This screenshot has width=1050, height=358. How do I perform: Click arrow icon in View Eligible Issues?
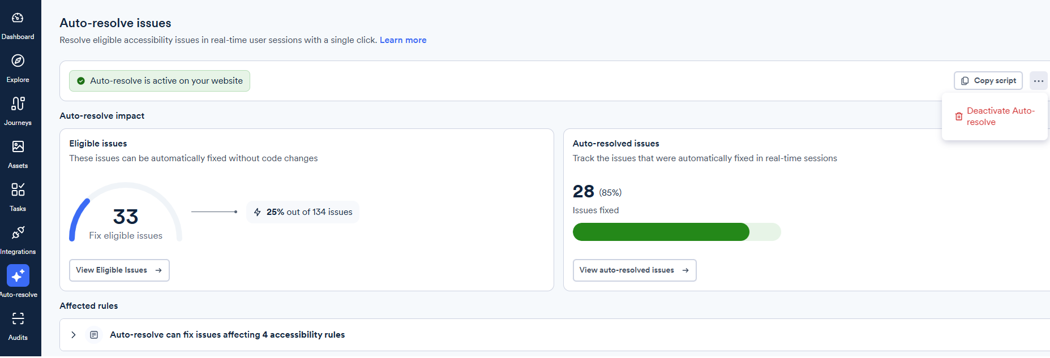[x=158, y=270]
